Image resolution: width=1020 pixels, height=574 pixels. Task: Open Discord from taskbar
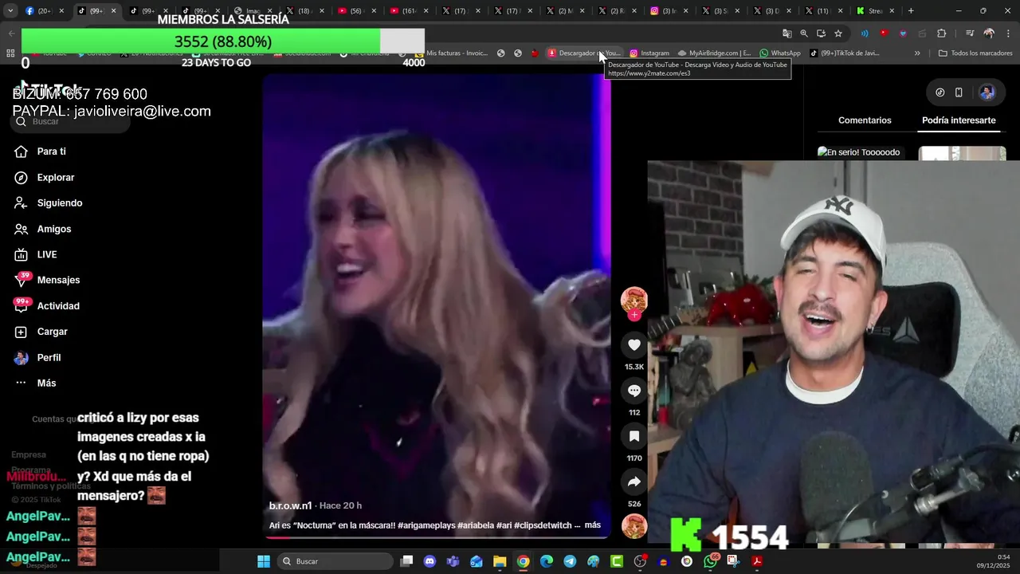[430, 561]
